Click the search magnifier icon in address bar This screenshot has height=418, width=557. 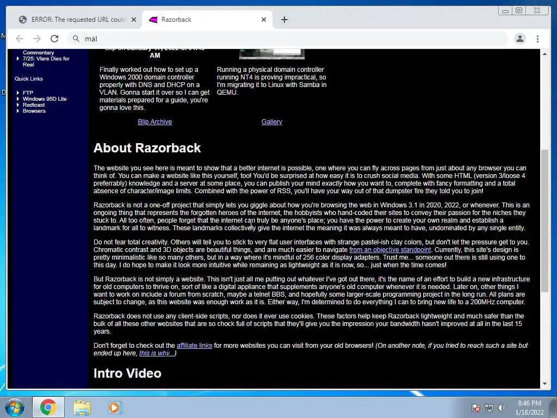pos(76,39)
